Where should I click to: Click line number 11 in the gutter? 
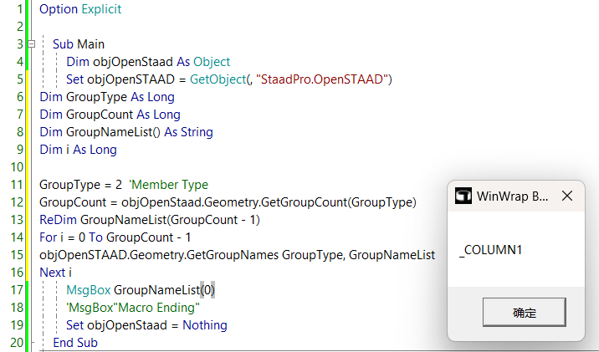17,185
